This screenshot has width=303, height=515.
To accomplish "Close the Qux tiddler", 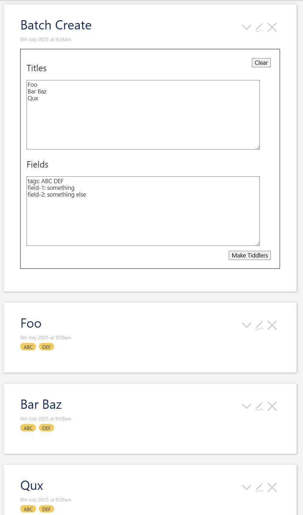I will (272, 487).
